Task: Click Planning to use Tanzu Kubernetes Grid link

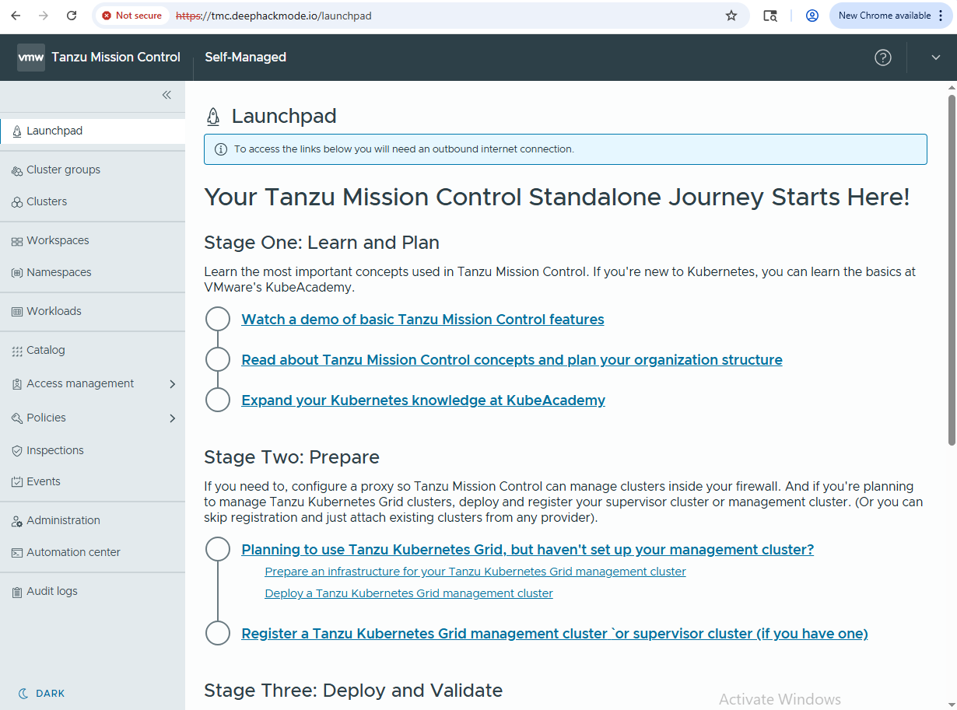Action: click(528, 550)
